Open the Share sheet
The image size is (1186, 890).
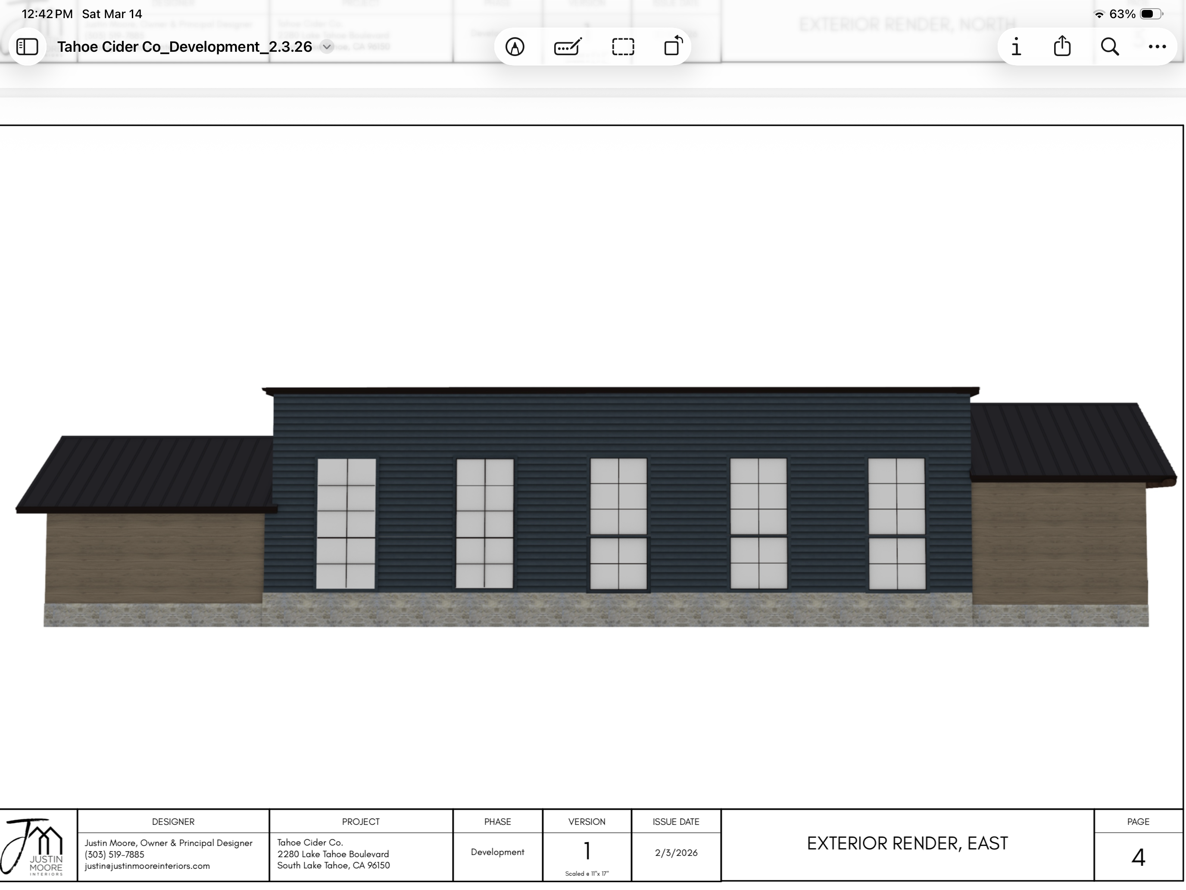pyautogui.click(x=1061, y=47)
